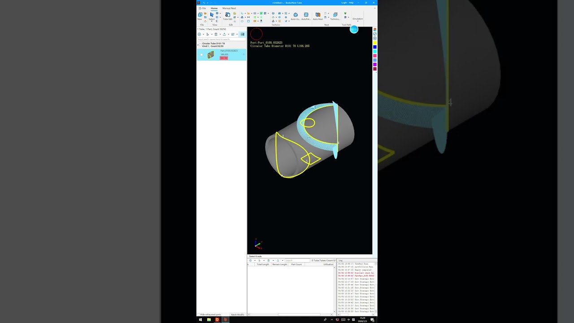Select the cyan color swatch
574x323 pixels.
coord(375,52)
